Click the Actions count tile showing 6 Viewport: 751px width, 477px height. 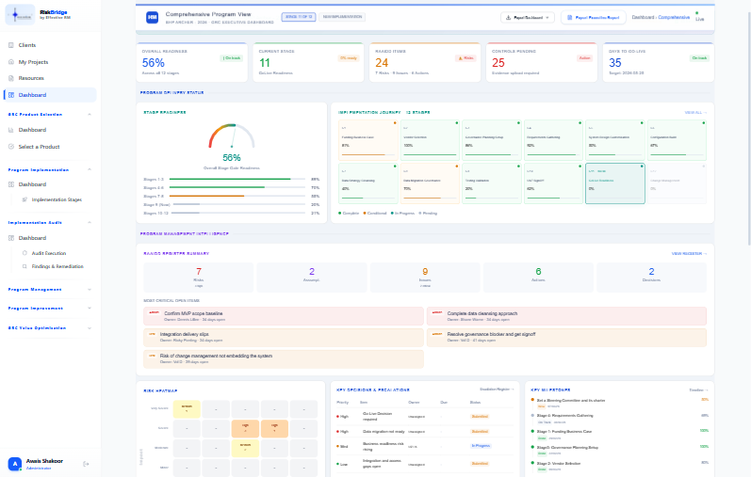(x=538, y=278)
